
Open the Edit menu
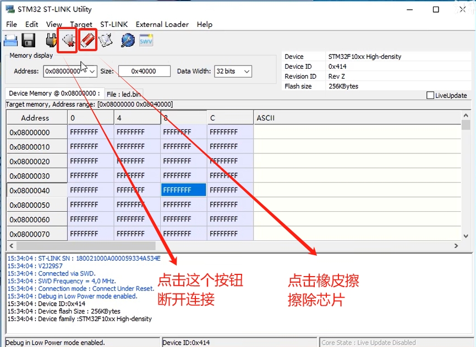point(31,24)
